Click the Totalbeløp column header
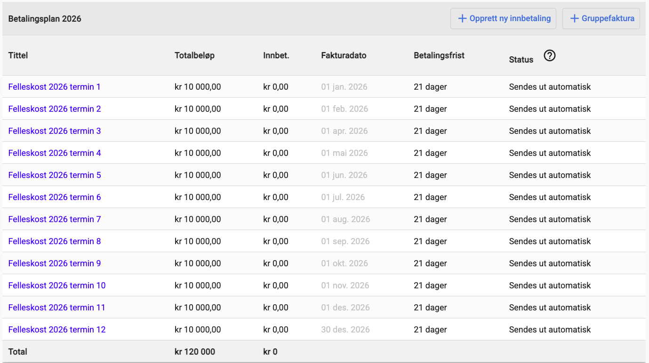The image size is (649, 363). (194, 55)
